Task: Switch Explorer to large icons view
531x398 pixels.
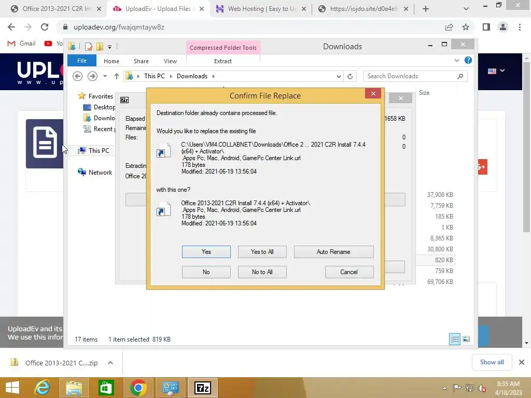Action: [x=466, y=339]
